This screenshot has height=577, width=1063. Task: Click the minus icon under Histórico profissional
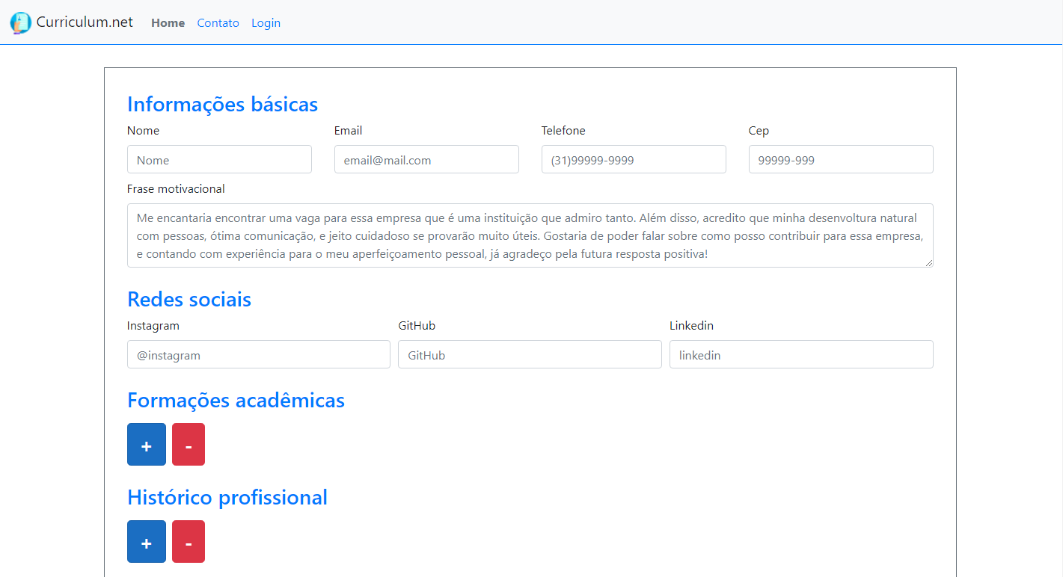(188, 541)
